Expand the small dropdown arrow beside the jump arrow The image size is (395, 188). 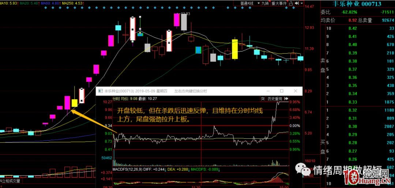pos(301,3)
